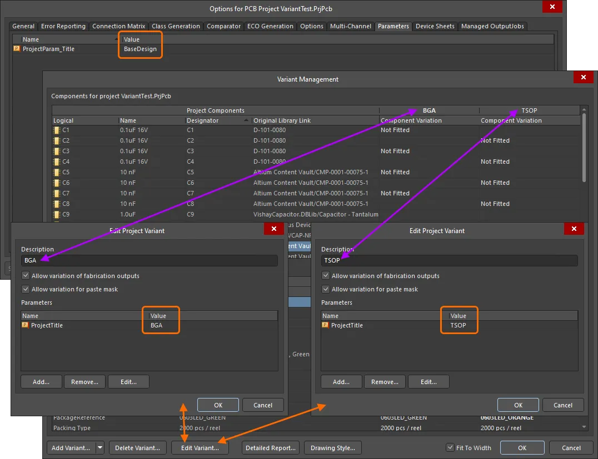598x459 pixels.
Task: Select the TSOP variant column header
Action: (x=529, y=110)
